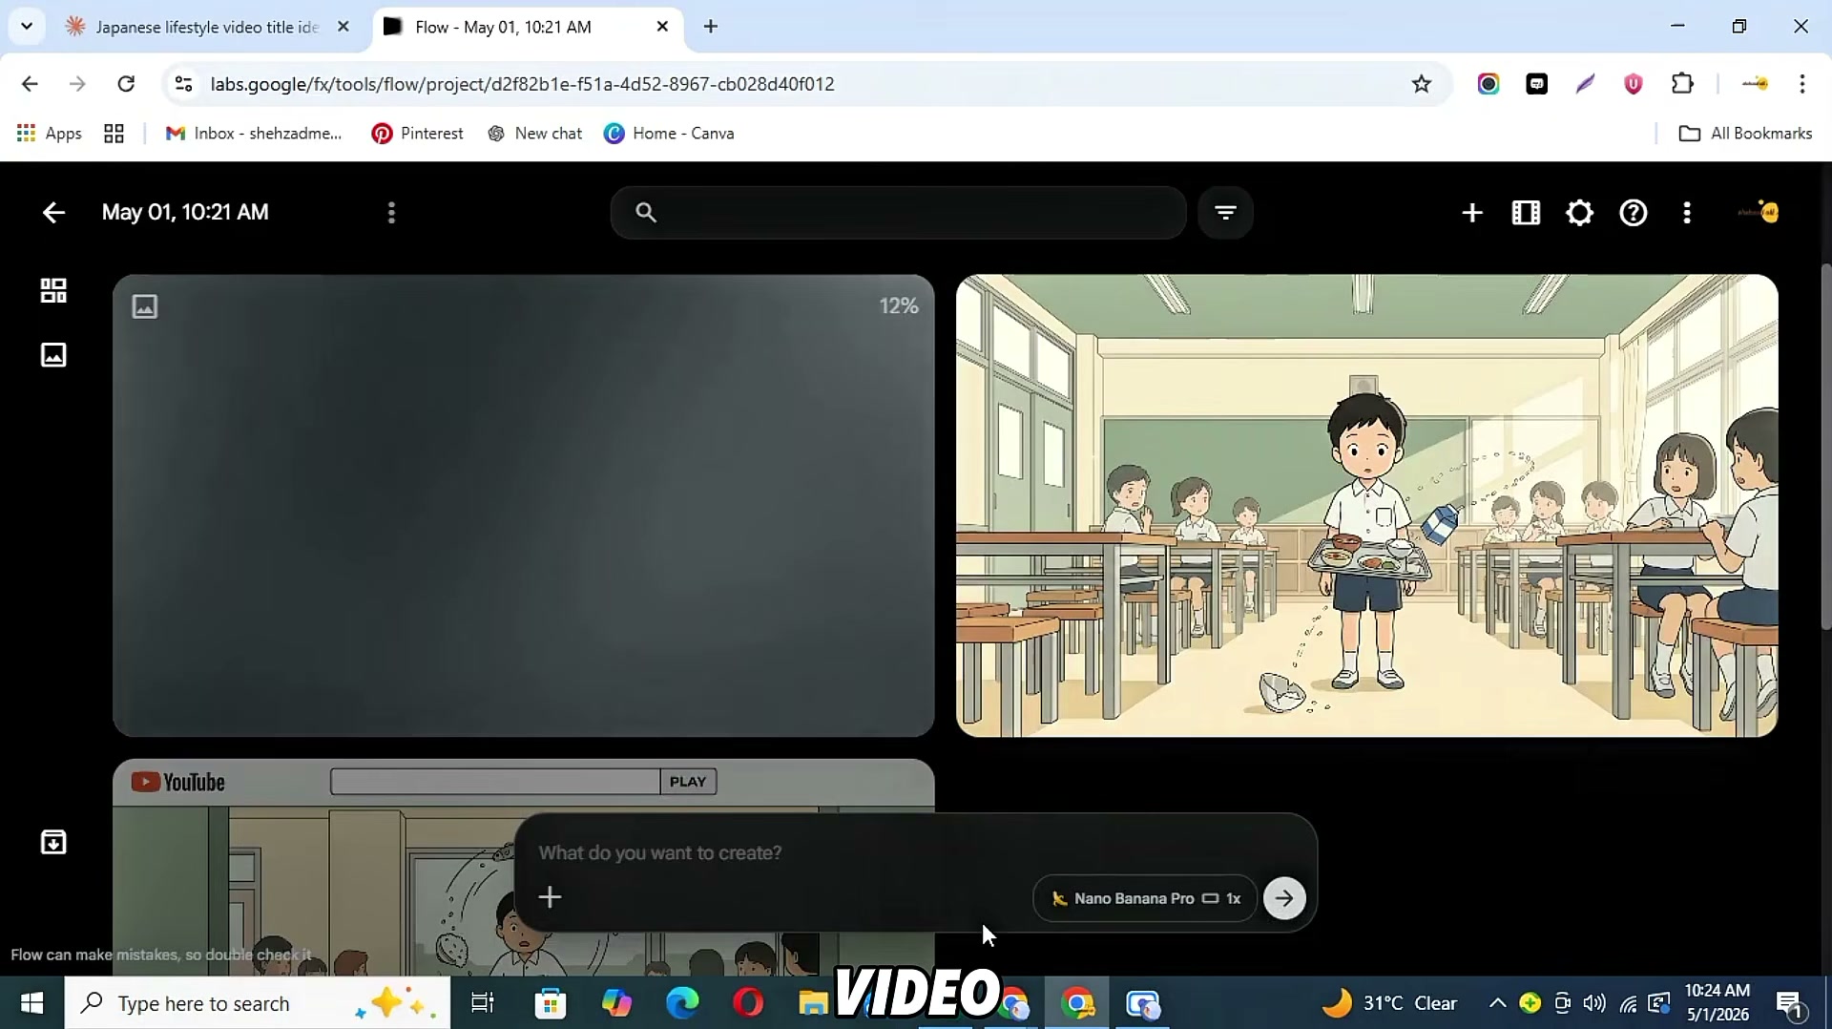
Task: Open the New chat bookmark
Action: 534,134
